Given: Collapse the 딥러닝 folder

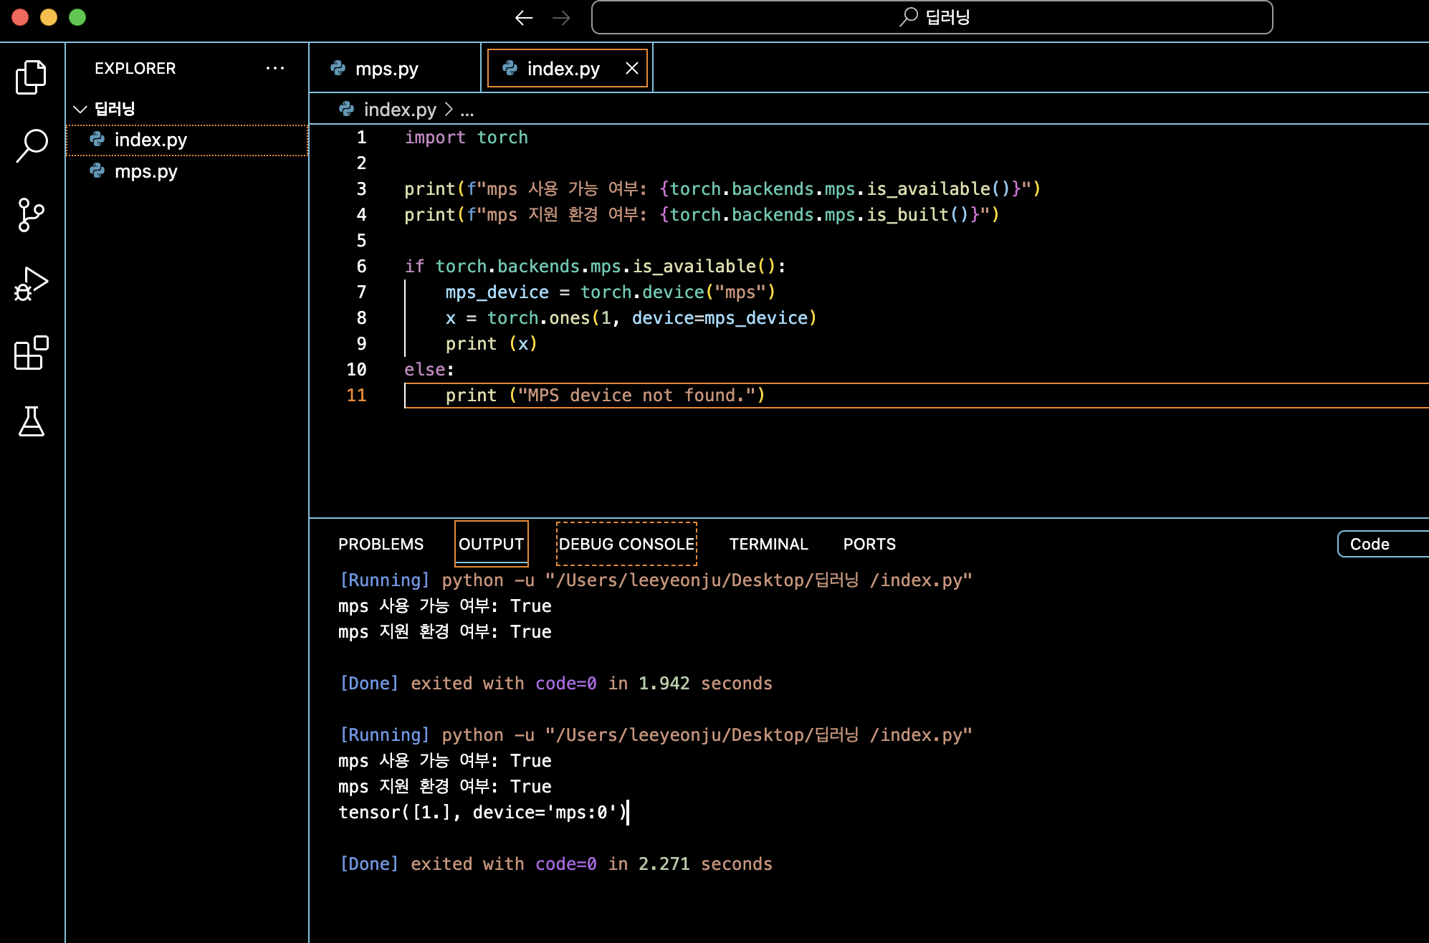Looking at the screenshot, I should 80,109.
